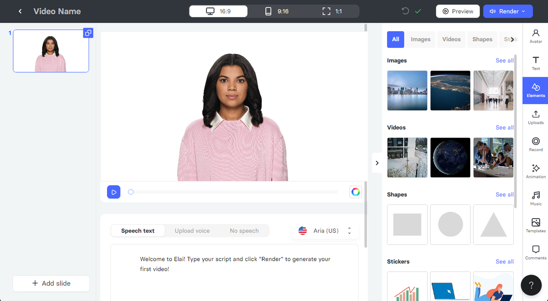Show more element tabs with the arrow
This screenshot has width=548, height=301.
click(x=512, y=39)
